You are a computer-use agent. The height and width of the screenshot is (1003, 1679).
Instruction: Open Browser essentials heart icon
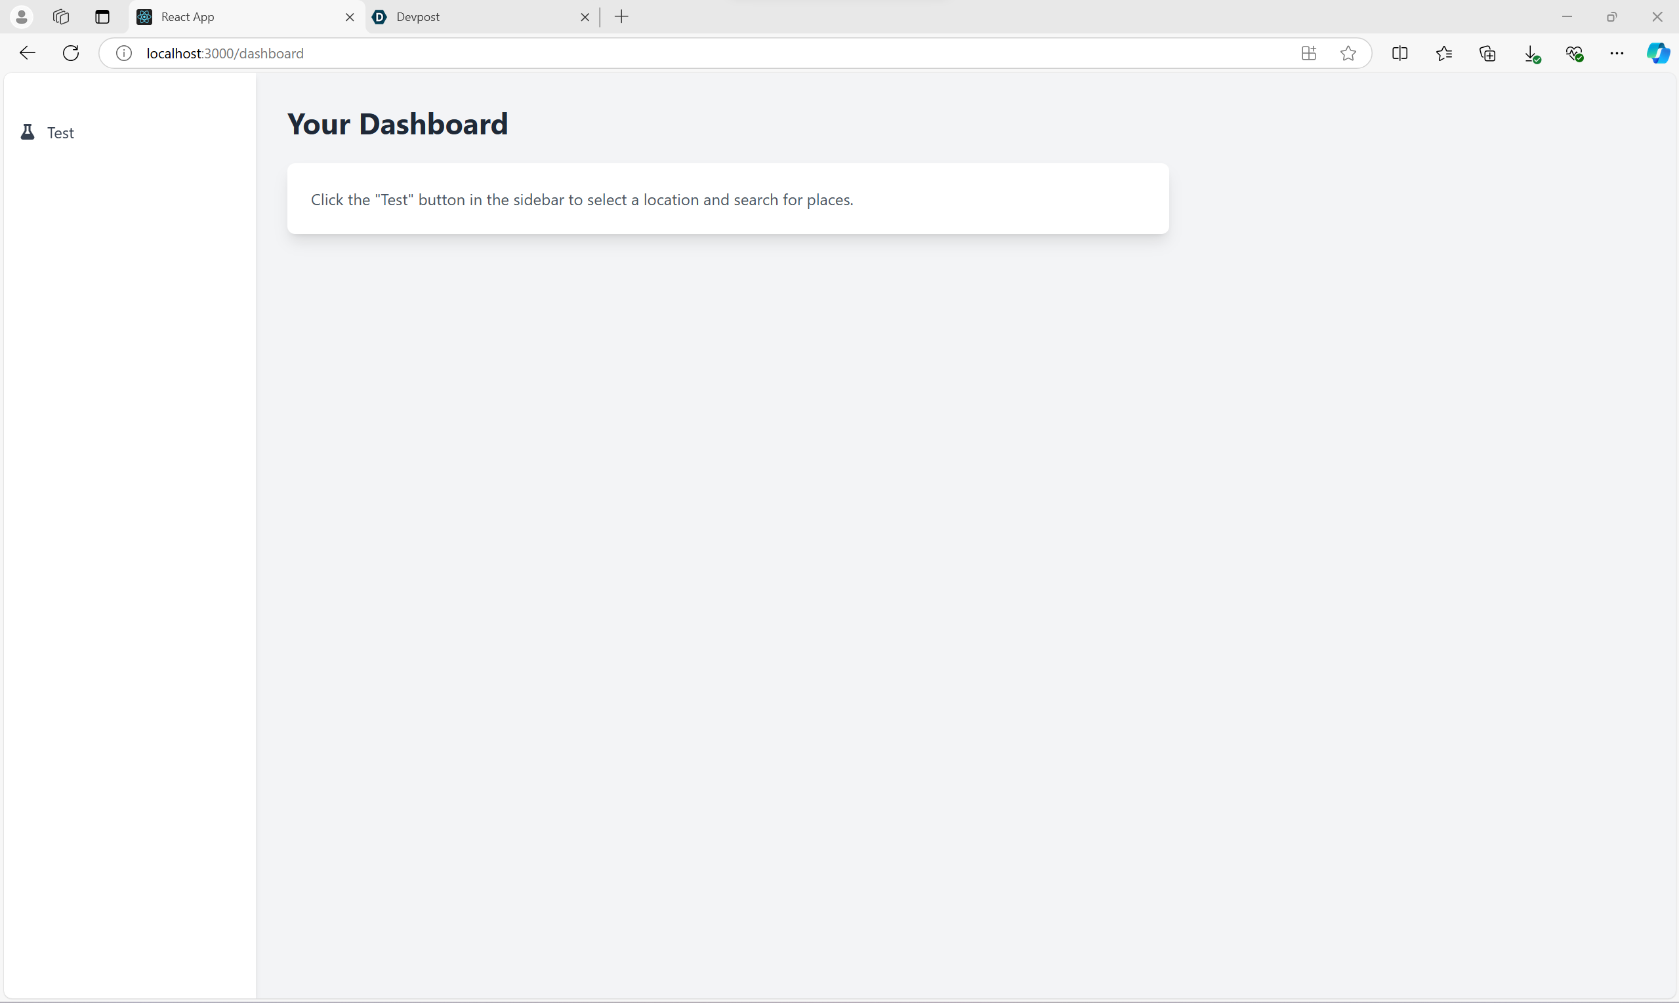1574,53
